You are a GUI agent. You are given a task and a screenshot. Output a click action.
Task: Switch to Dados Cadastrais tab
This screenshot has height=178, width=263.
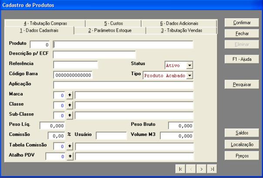point(40,30)
